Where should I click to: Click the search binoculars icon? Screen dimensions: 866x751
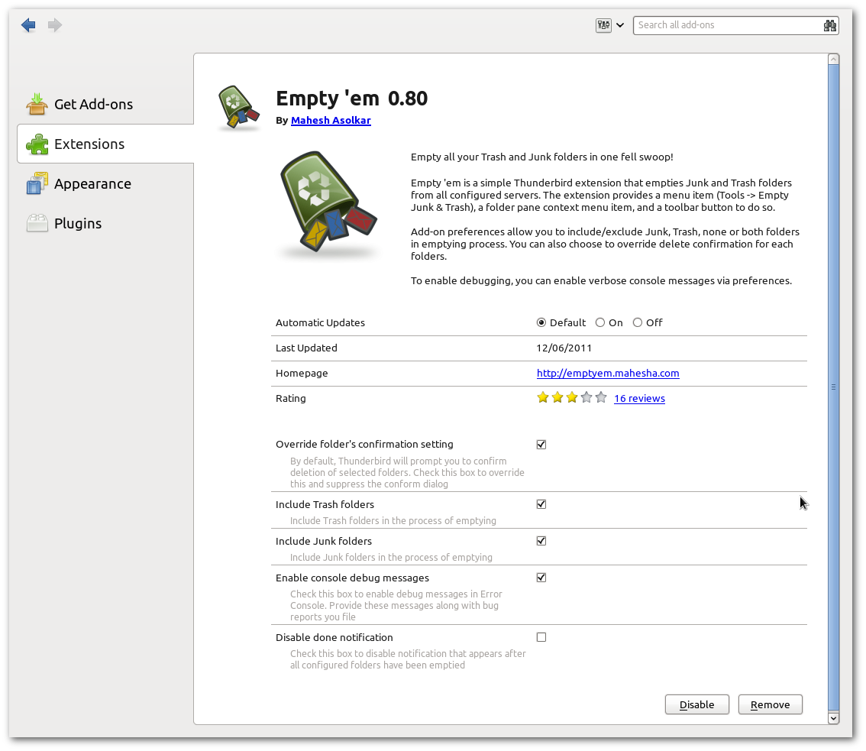point(829,25)
